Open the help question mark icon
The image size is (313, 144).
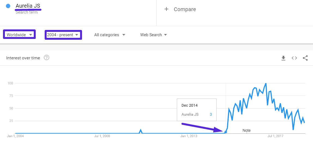coord(47,58)
